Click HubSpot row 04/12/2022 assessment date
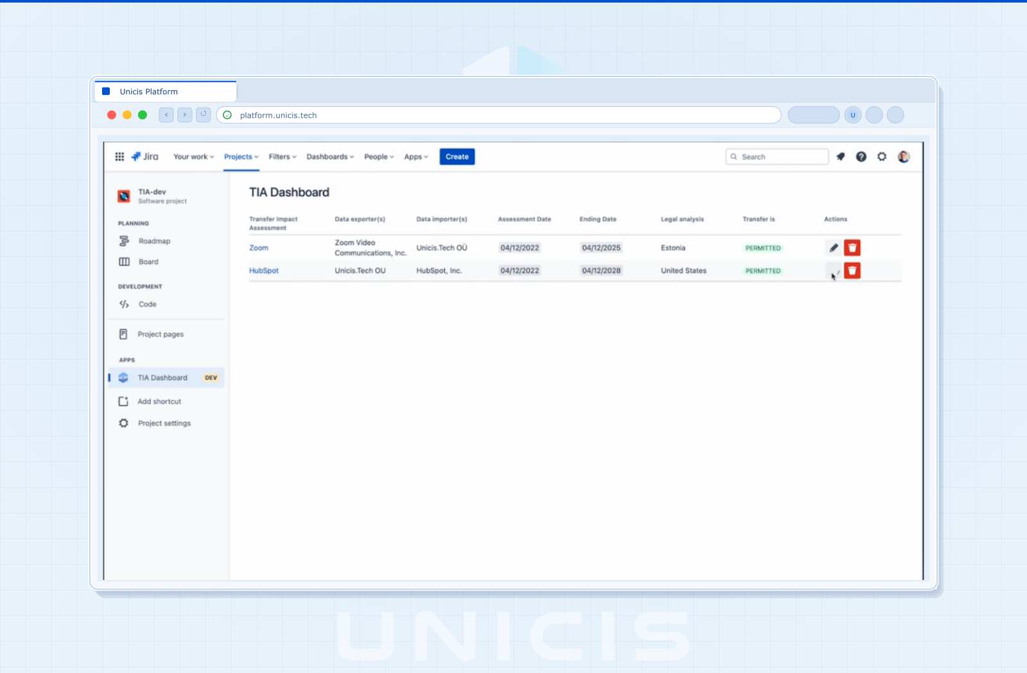 click(x=520, y=270)
